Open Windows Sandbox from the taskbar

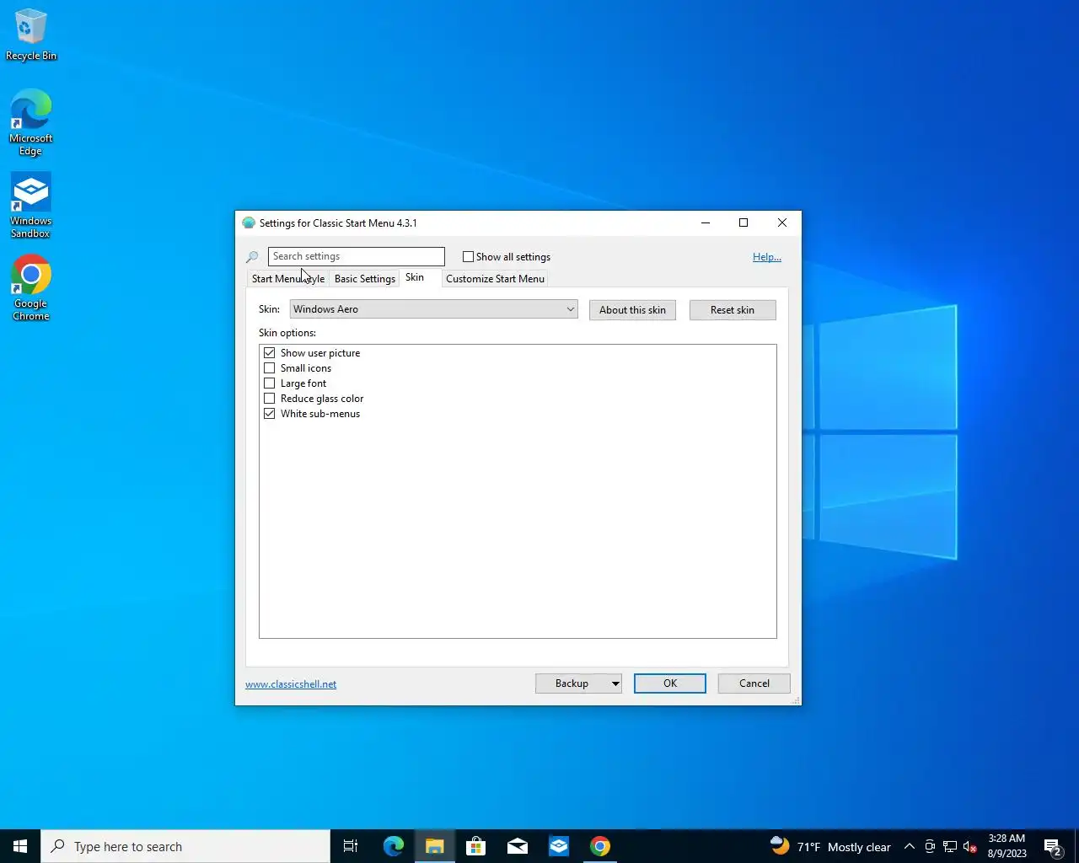pos(558,846)
